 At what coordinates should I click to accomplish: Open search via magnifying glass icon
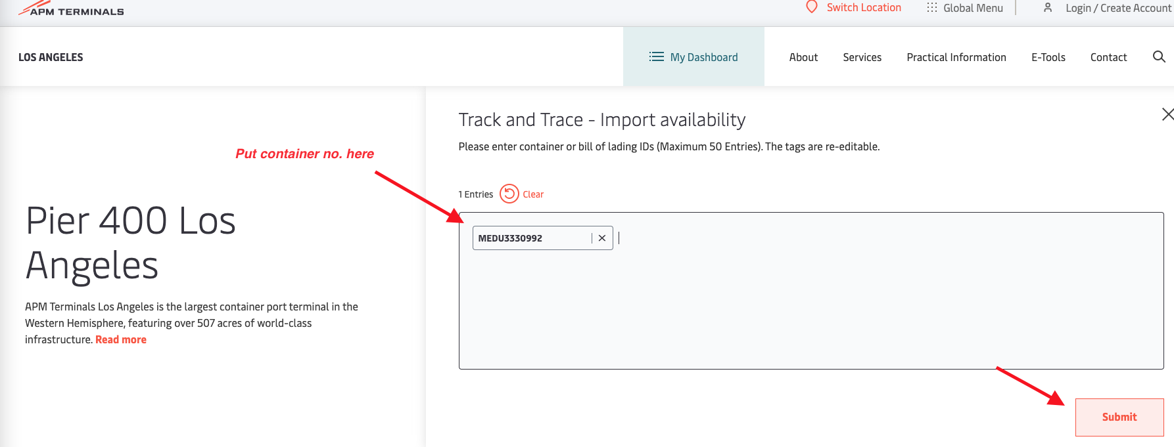[x=1159, y=57]
